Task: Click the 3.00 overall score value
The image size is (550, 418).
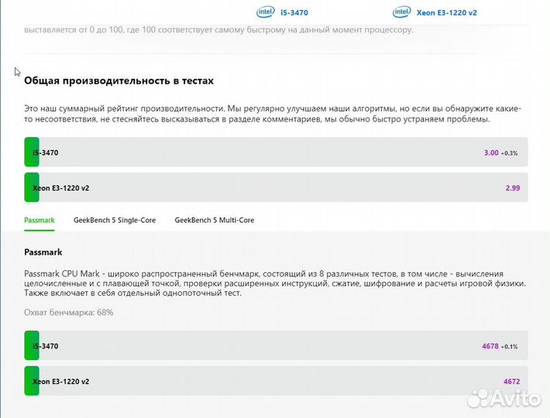Action: click(491, 153)
